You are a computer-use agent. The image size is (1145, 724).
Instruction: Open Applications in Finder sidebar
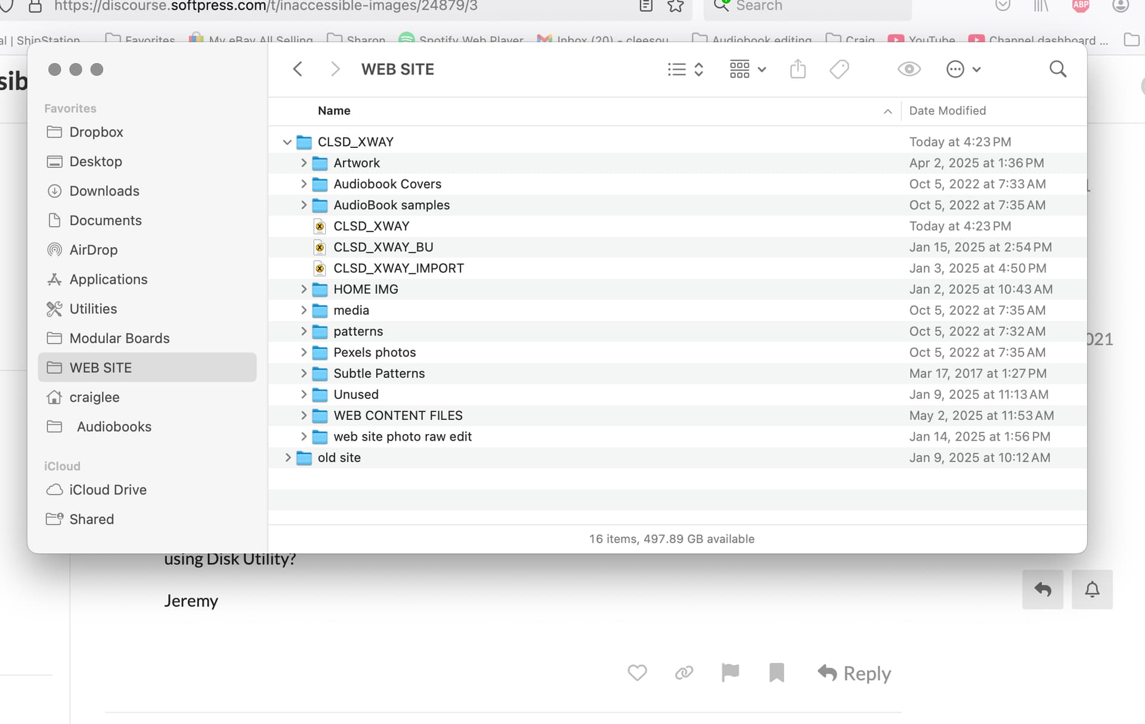(147, 279)
